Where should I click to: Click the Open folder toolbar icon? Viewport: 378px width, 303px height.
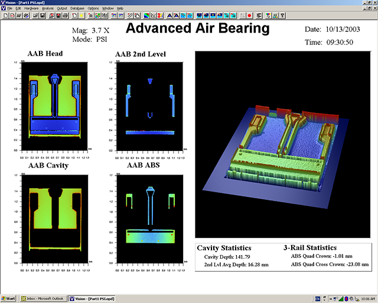coord(35,15)
